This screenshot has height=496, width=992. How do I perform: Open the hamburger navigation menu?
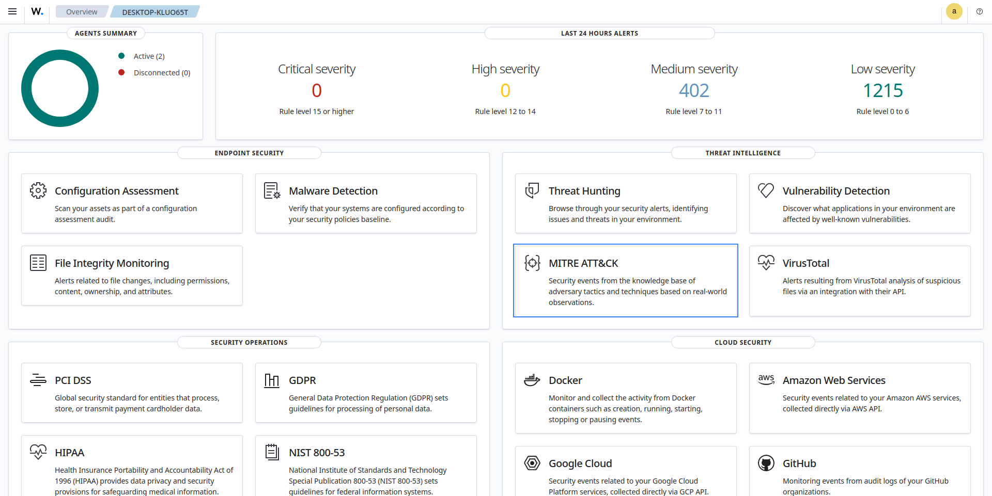point(12,11)
